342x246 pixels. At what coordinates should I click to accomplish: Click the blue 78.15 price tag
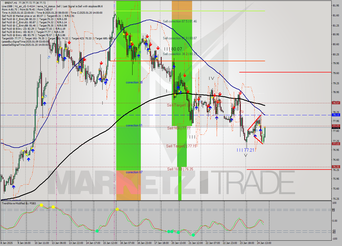pos(336,115)
